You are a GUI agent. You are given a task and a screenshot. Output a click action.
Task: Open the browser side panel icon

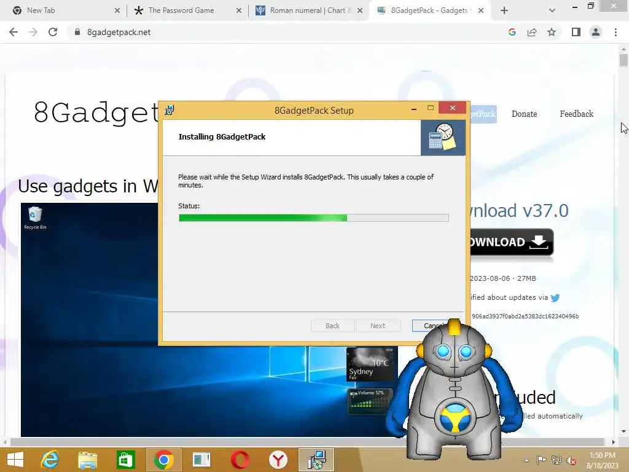576,32
